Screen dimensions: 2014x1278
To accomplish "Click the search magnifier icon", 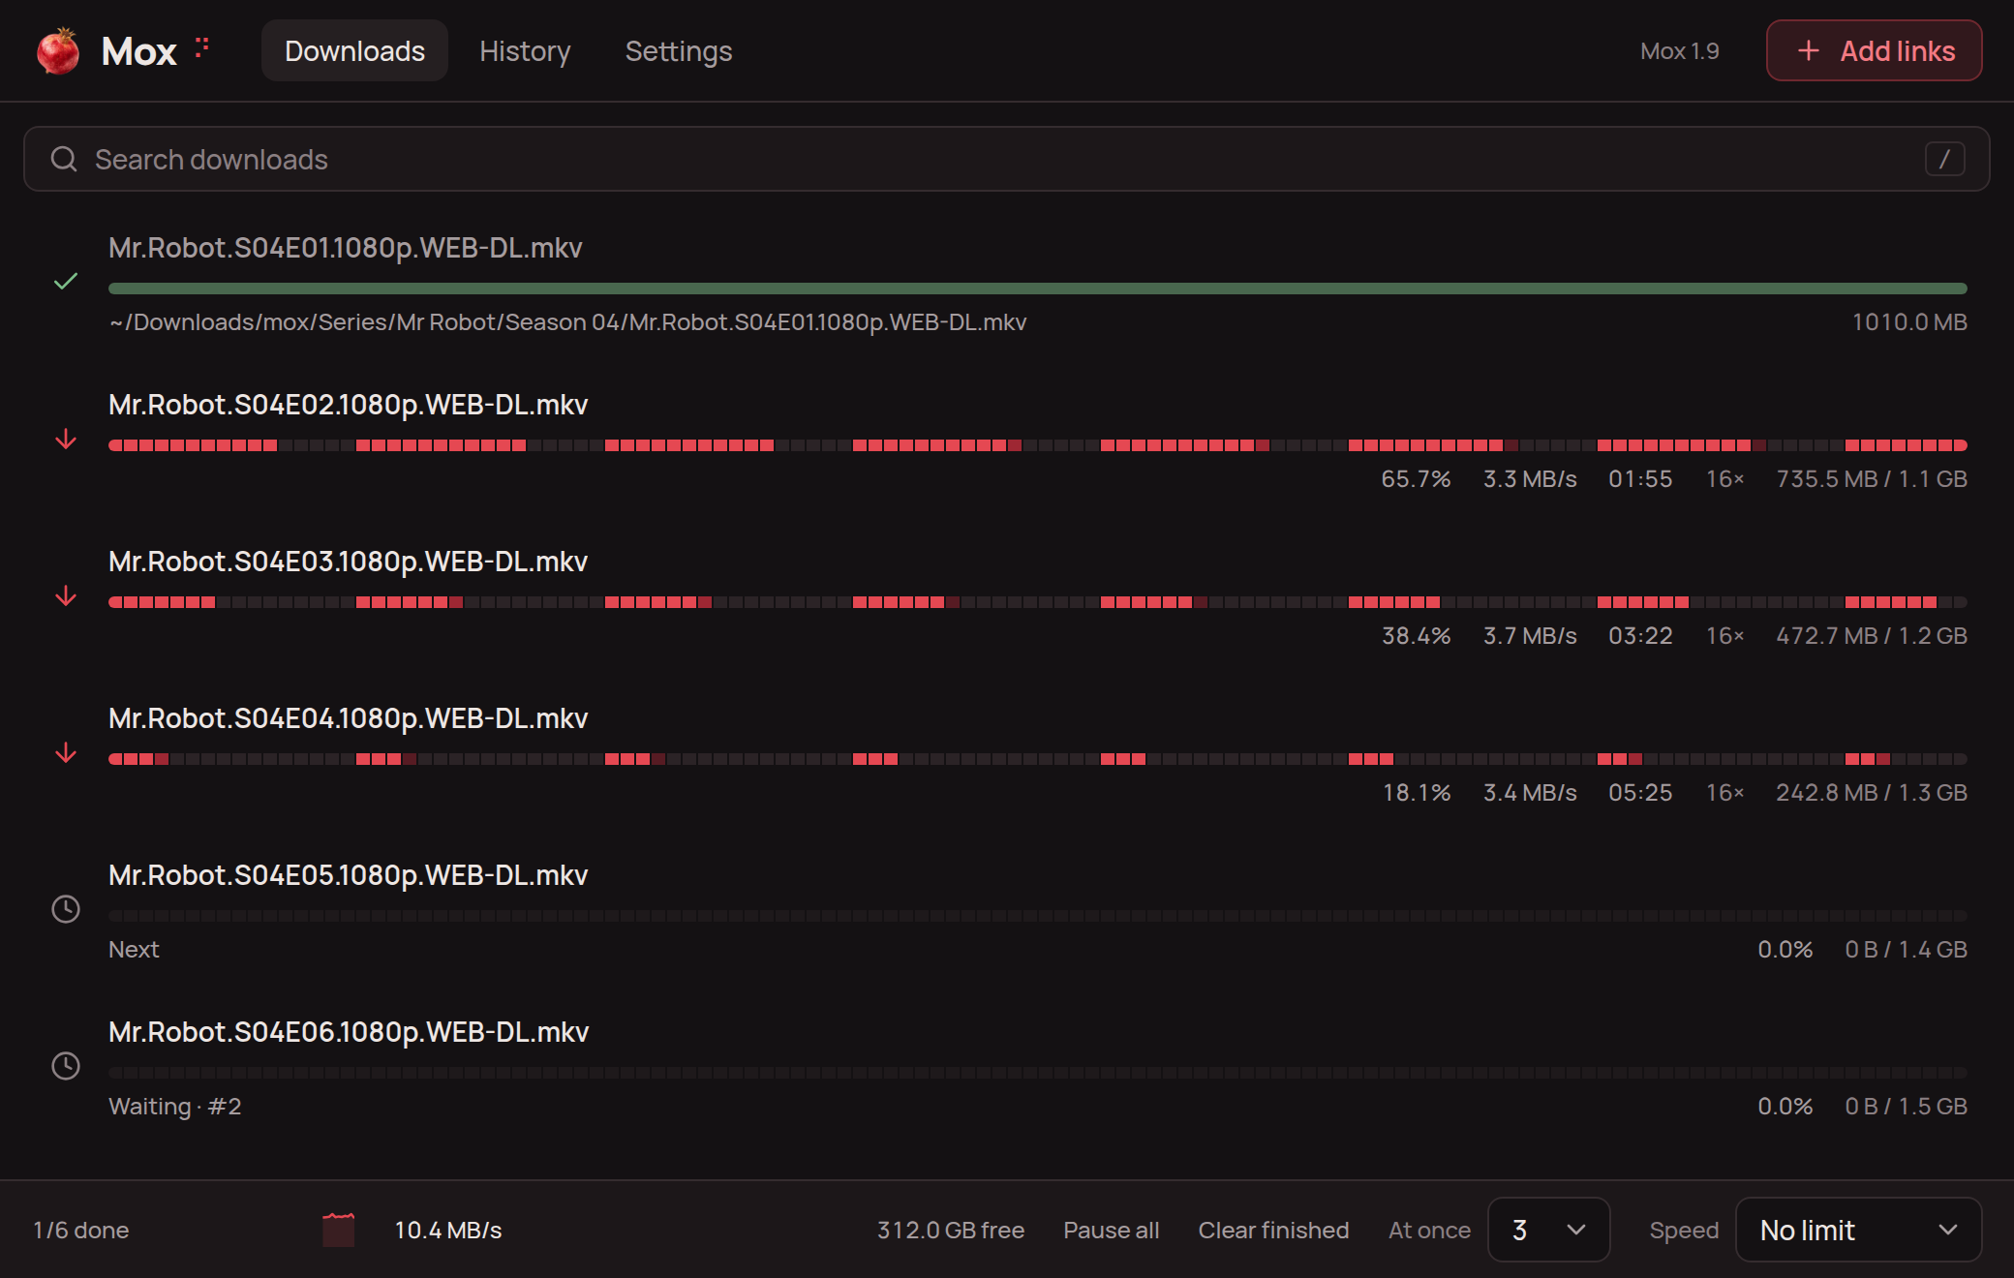I will 64,159.
